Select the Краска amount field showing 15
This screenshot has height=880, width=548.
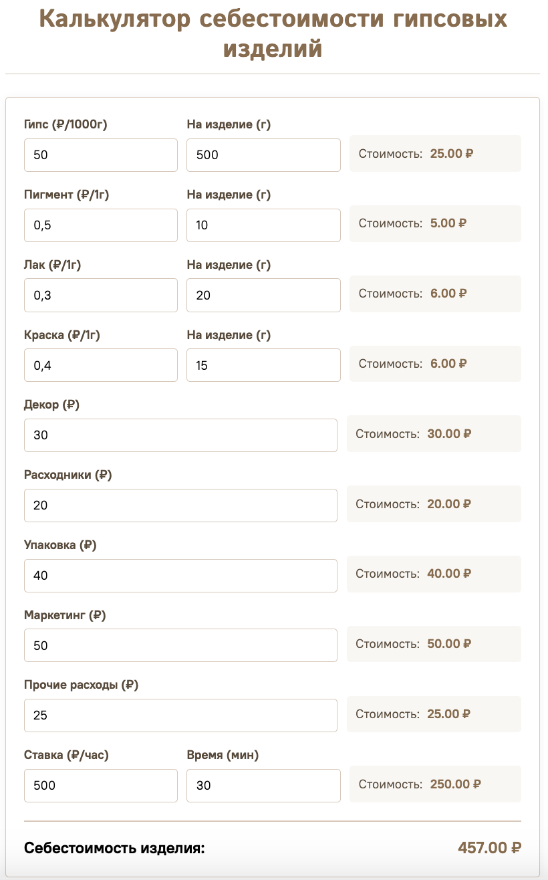point(263,365)
